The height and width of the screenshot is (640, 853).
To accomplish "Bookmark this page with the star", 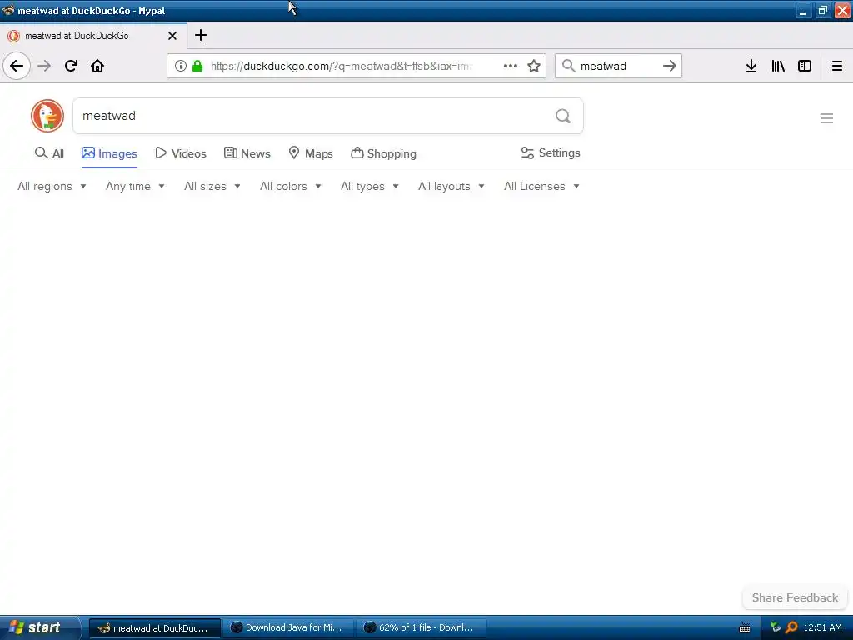I will click(534, 66).
